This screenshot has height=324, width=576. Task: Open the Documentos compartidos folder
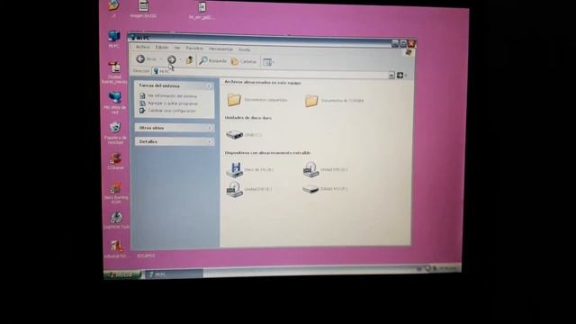click(256, 100)
